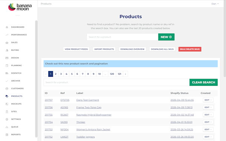The height and width of the screenshot is (141, 226).
Task: Click the Clear Search button
Action: coord(203,82)
